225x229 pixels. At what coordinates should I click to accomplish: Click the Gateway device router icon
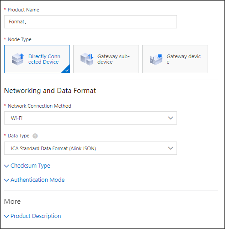(x=156, y=60)
